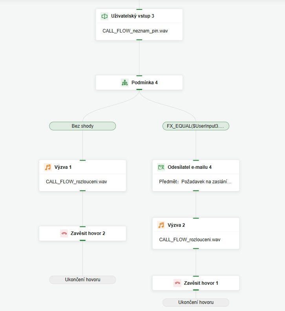Click the Odesílatel e-mailu 4 envelope icon
The width and height of the screenshot is (285, 311).
(161, 167)
